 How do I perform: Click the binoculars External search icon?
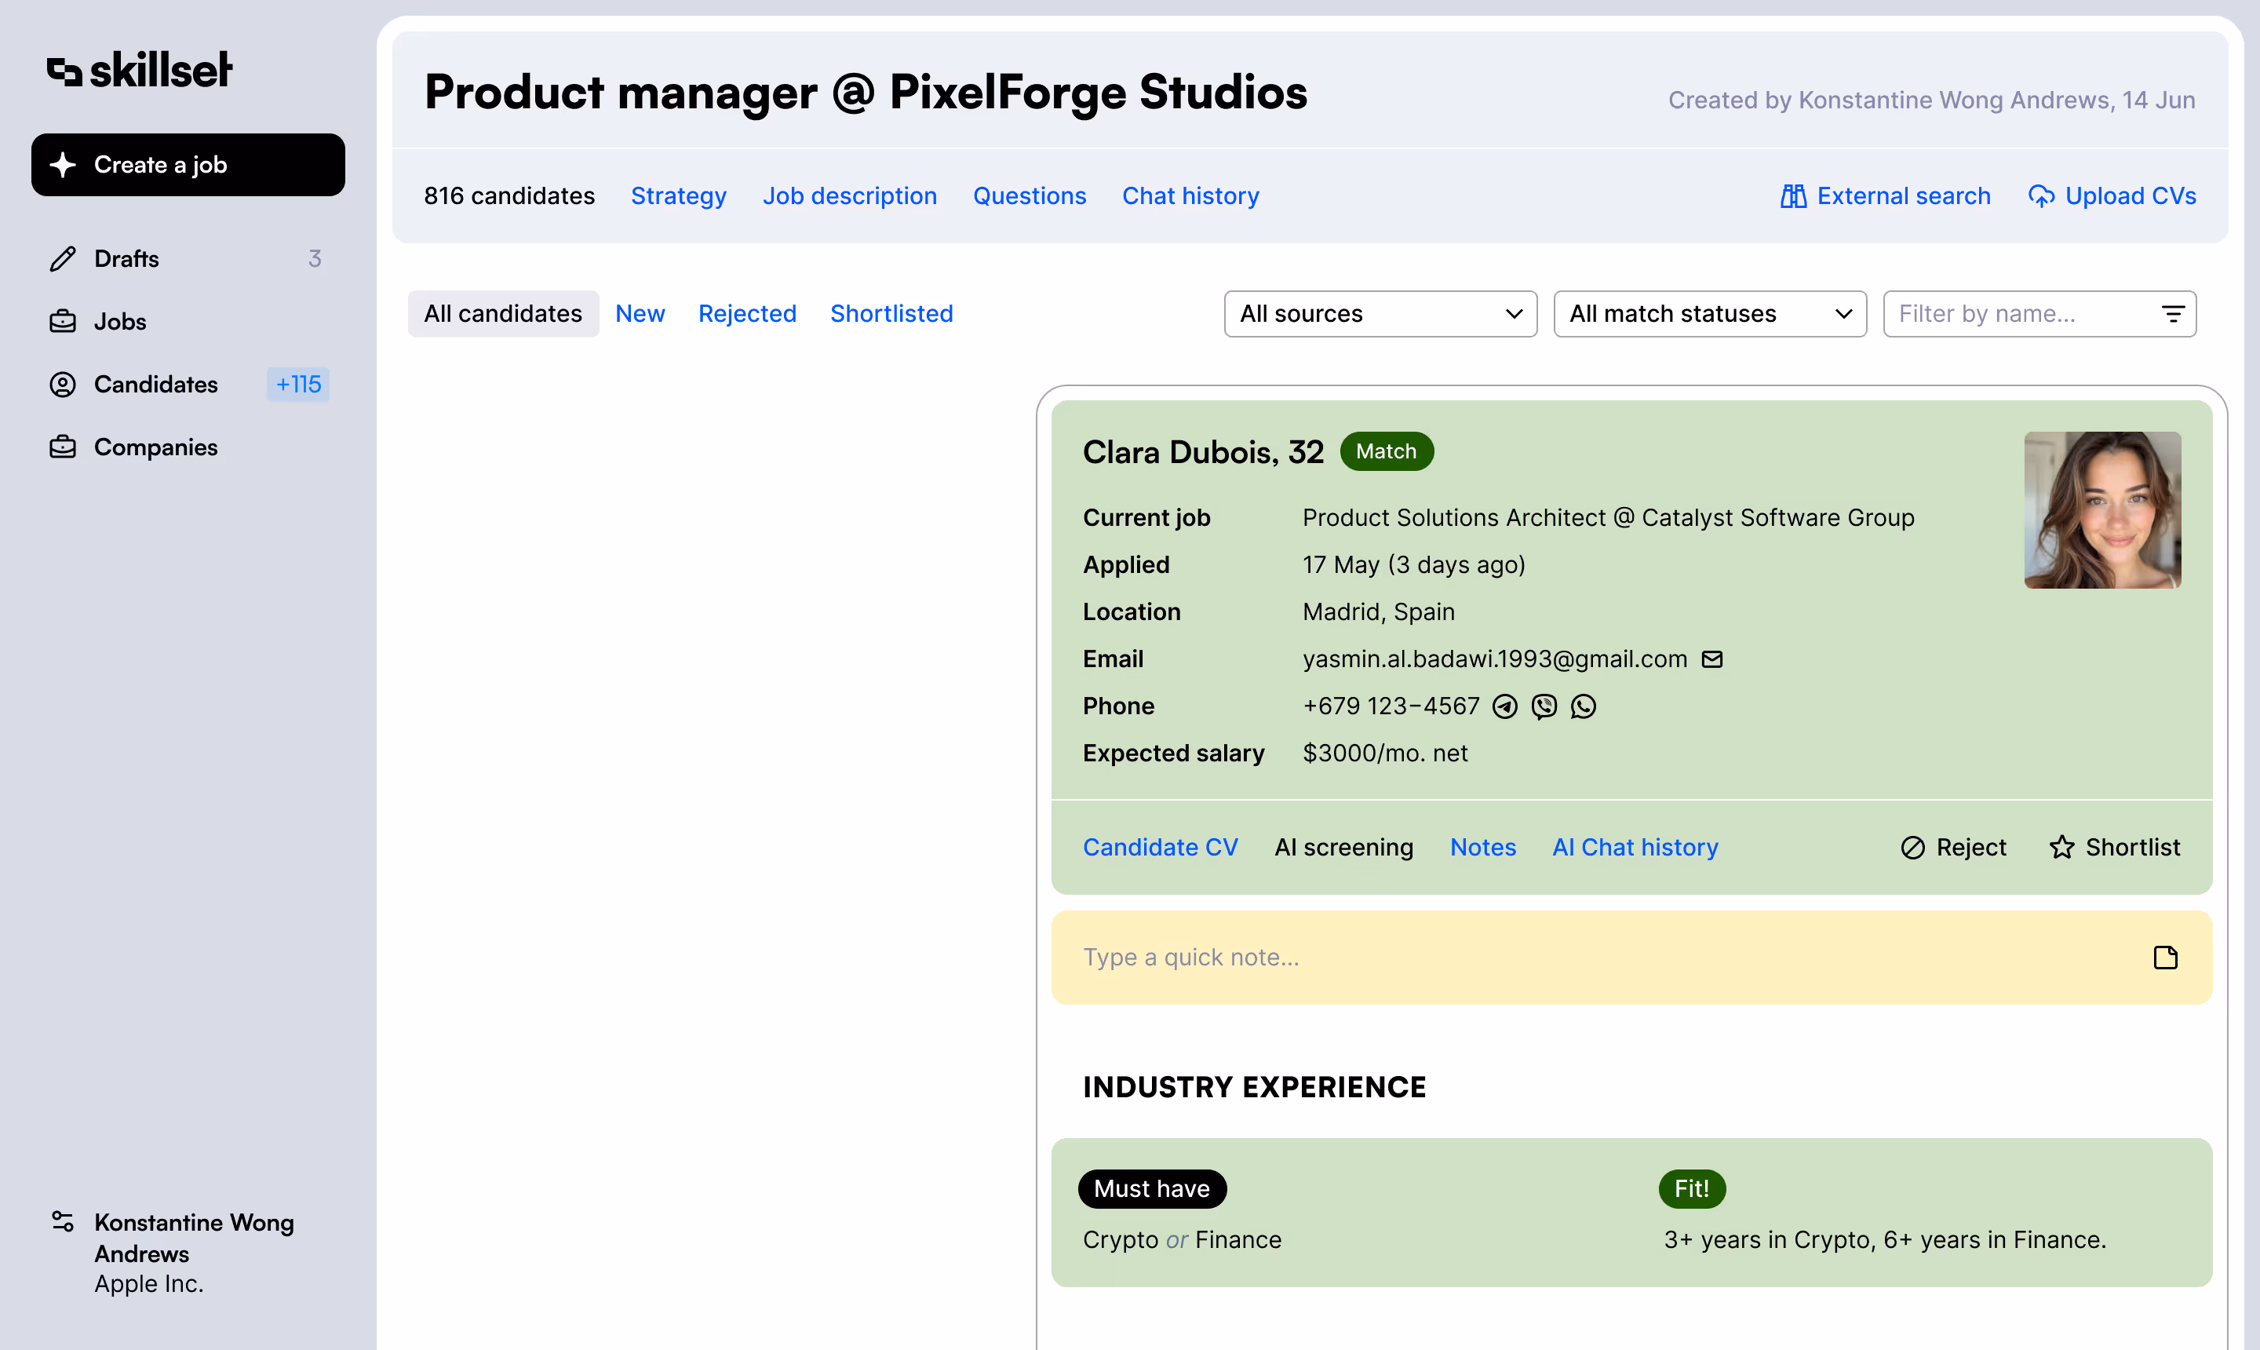[x=1793, y=195]
